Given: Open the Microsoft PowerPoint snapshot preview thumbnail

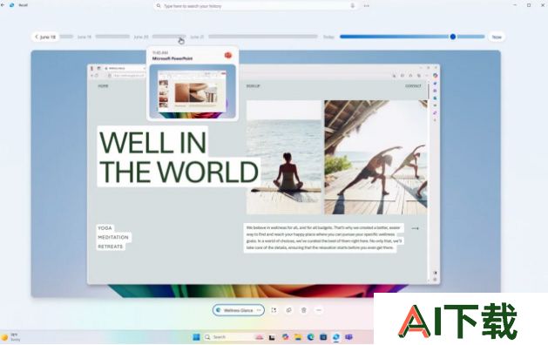Looking at the screenshot, I should coord(193,91).
